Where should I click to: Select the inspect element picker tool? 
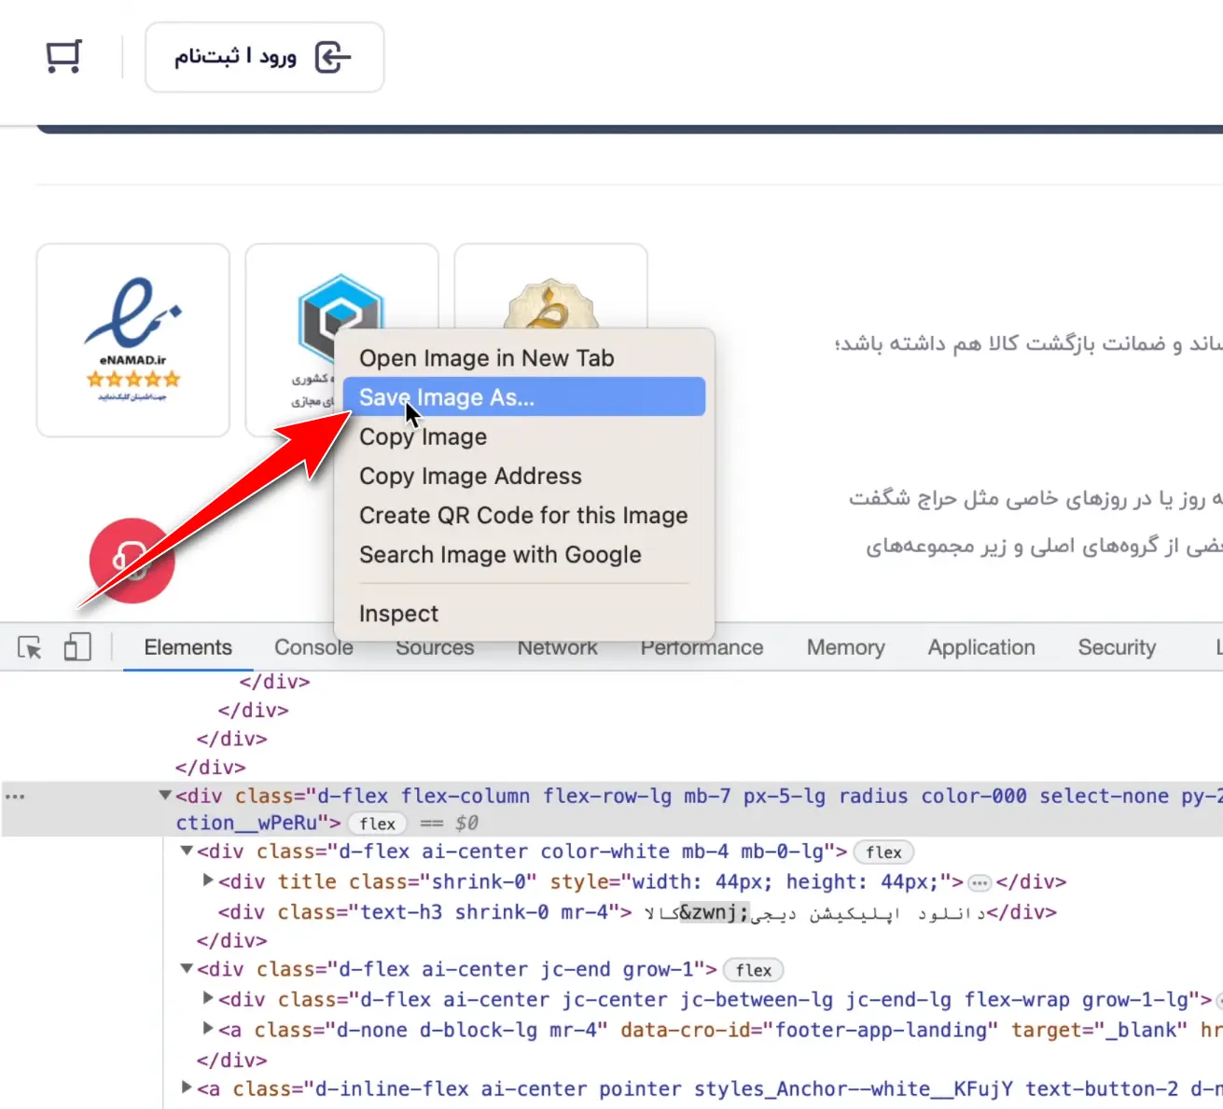click(x=30, y=647)
